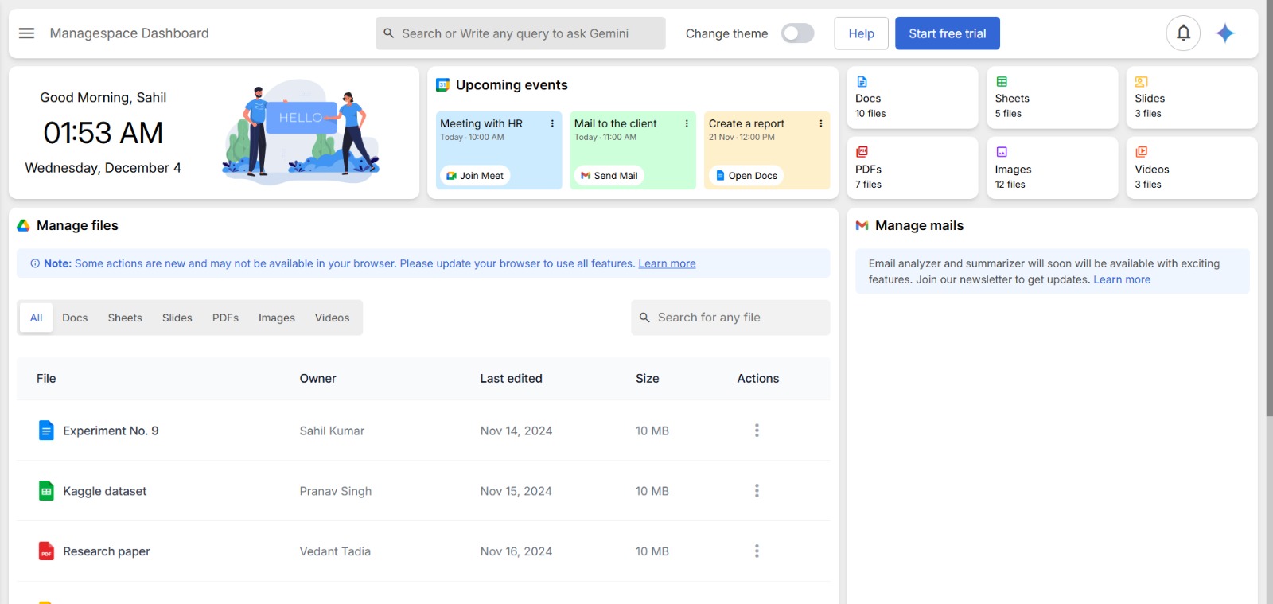1273x604 pixels.
Task: Open the Slides card icon
Action: pos(1141,82)
